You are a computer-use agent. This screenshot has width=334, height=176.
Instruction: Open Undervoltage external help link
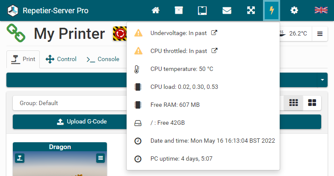pos(215,33)
